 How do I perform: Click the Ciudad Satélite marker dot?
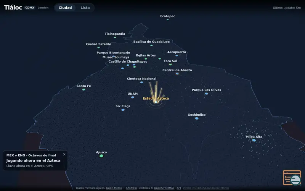pyautogui.click(x=98, y=47)
